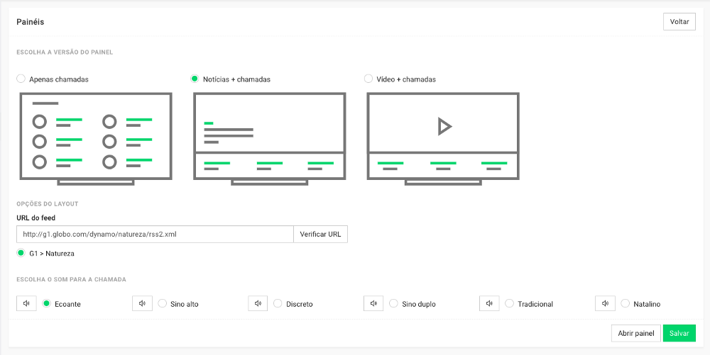Screen dimensions: 710x355
Task: Click the Apenas chamadas layout thumbnail
Action: coord(96,139)
